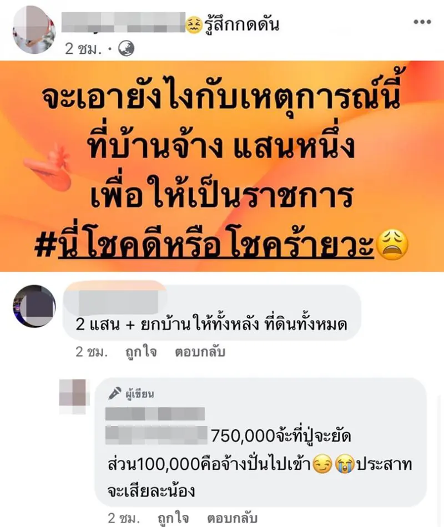444x527 pixels.
Task: Click the smirking face emoji in reply
Action: [x=322, y=464]
